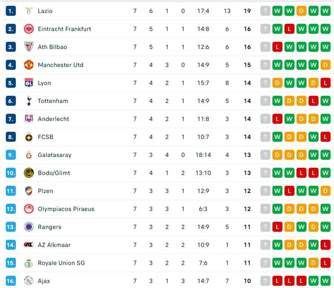The width and height of the screenshot is (334, 288).
Task: Open the Rangers team badge
Action: point(29,227)
